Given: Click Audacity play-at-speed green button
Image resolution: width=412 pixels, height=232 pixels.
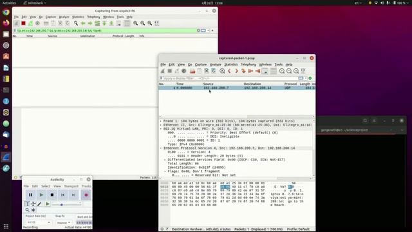Looking at the screenshot, I should coord(47,204).
